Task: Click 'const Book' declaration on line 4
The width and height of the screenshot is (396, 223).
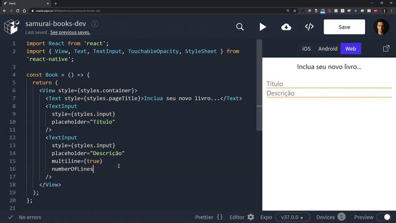Action: pyautogui.click(x=42, y=75)
